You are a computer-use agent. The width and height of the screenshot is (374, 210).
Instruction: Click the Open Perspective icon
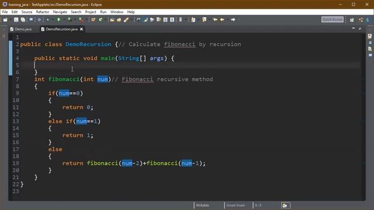(352, 20)
